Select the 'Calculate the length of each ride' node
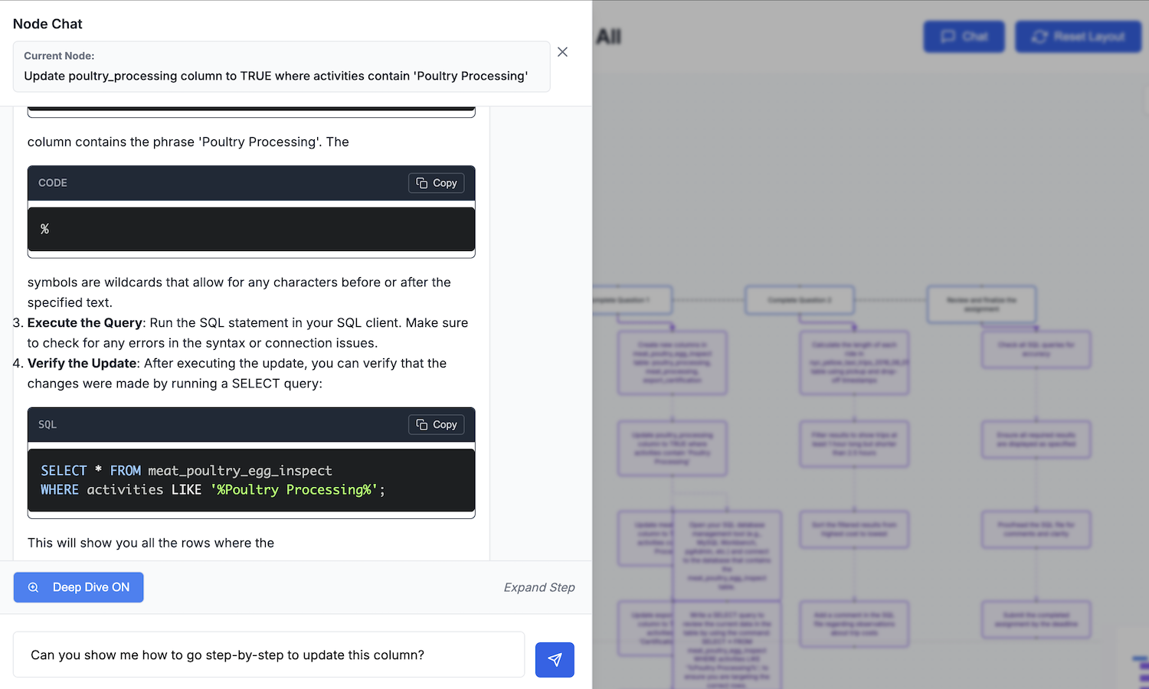This screenshot has height=689, width=1149. [854, 362]
